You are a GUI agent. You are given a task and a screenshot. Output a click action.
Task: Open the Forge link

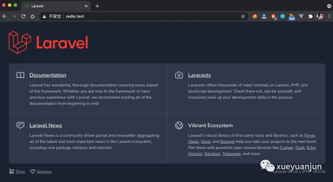[x=310, y=135]
